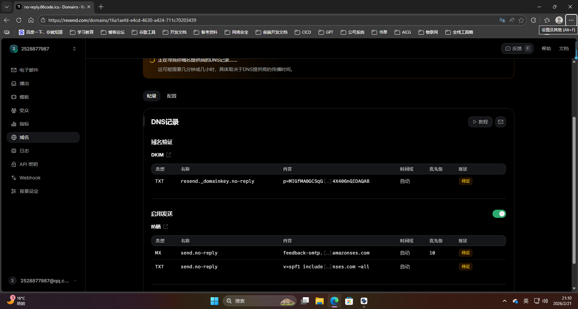The image size is (578, 309).
Task: Click the Edge icon in taskbar
Action: tap(334, 301)
